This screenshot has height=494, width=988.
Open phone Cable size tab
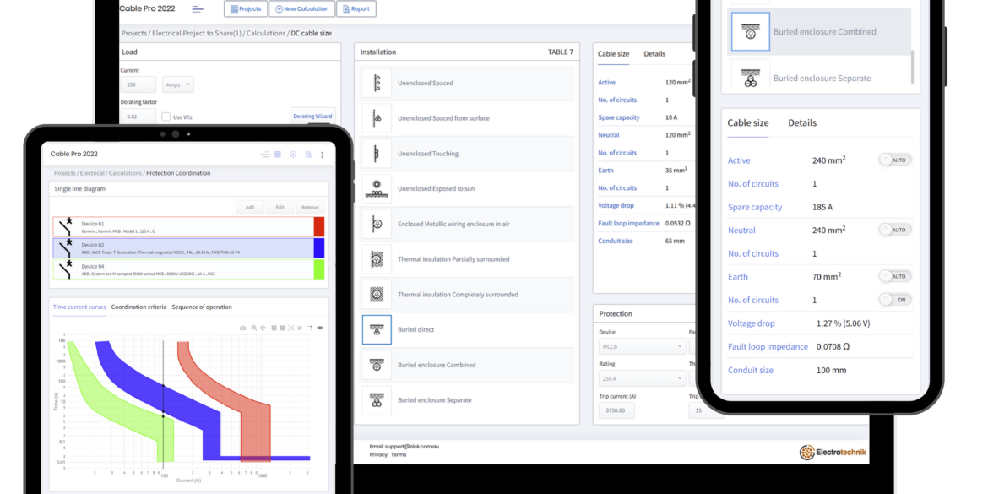(748, 123)
